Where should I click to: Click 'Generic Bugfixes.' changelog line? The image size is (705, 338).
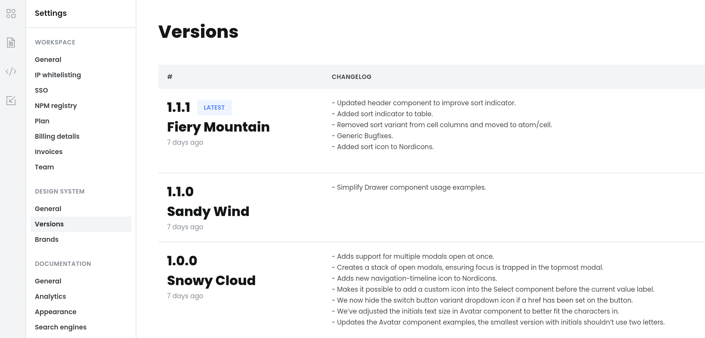362,136
